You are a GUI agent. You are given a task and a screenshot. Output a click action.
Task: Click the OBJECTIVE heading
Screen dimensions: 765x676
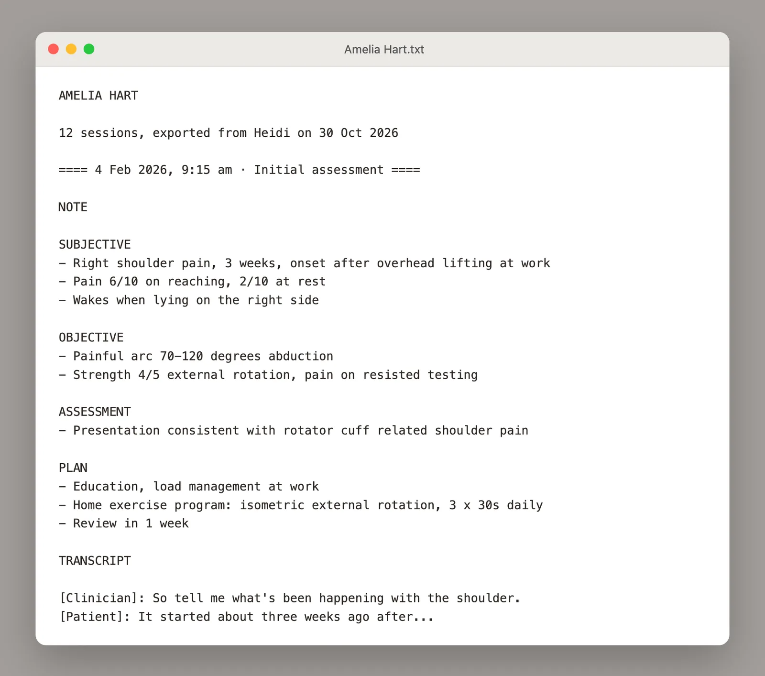click(91, 338)
